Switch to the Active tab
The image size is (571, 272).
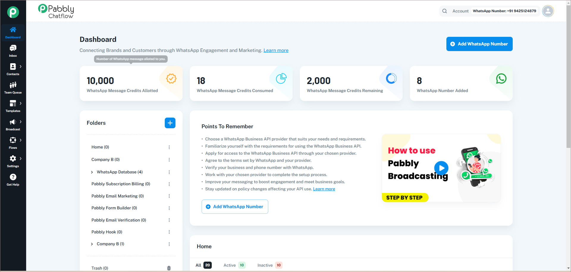[x=234, y=265]
